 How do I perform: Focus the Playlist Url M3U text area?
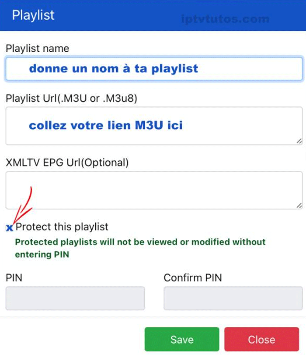click(x=154, y=126)
